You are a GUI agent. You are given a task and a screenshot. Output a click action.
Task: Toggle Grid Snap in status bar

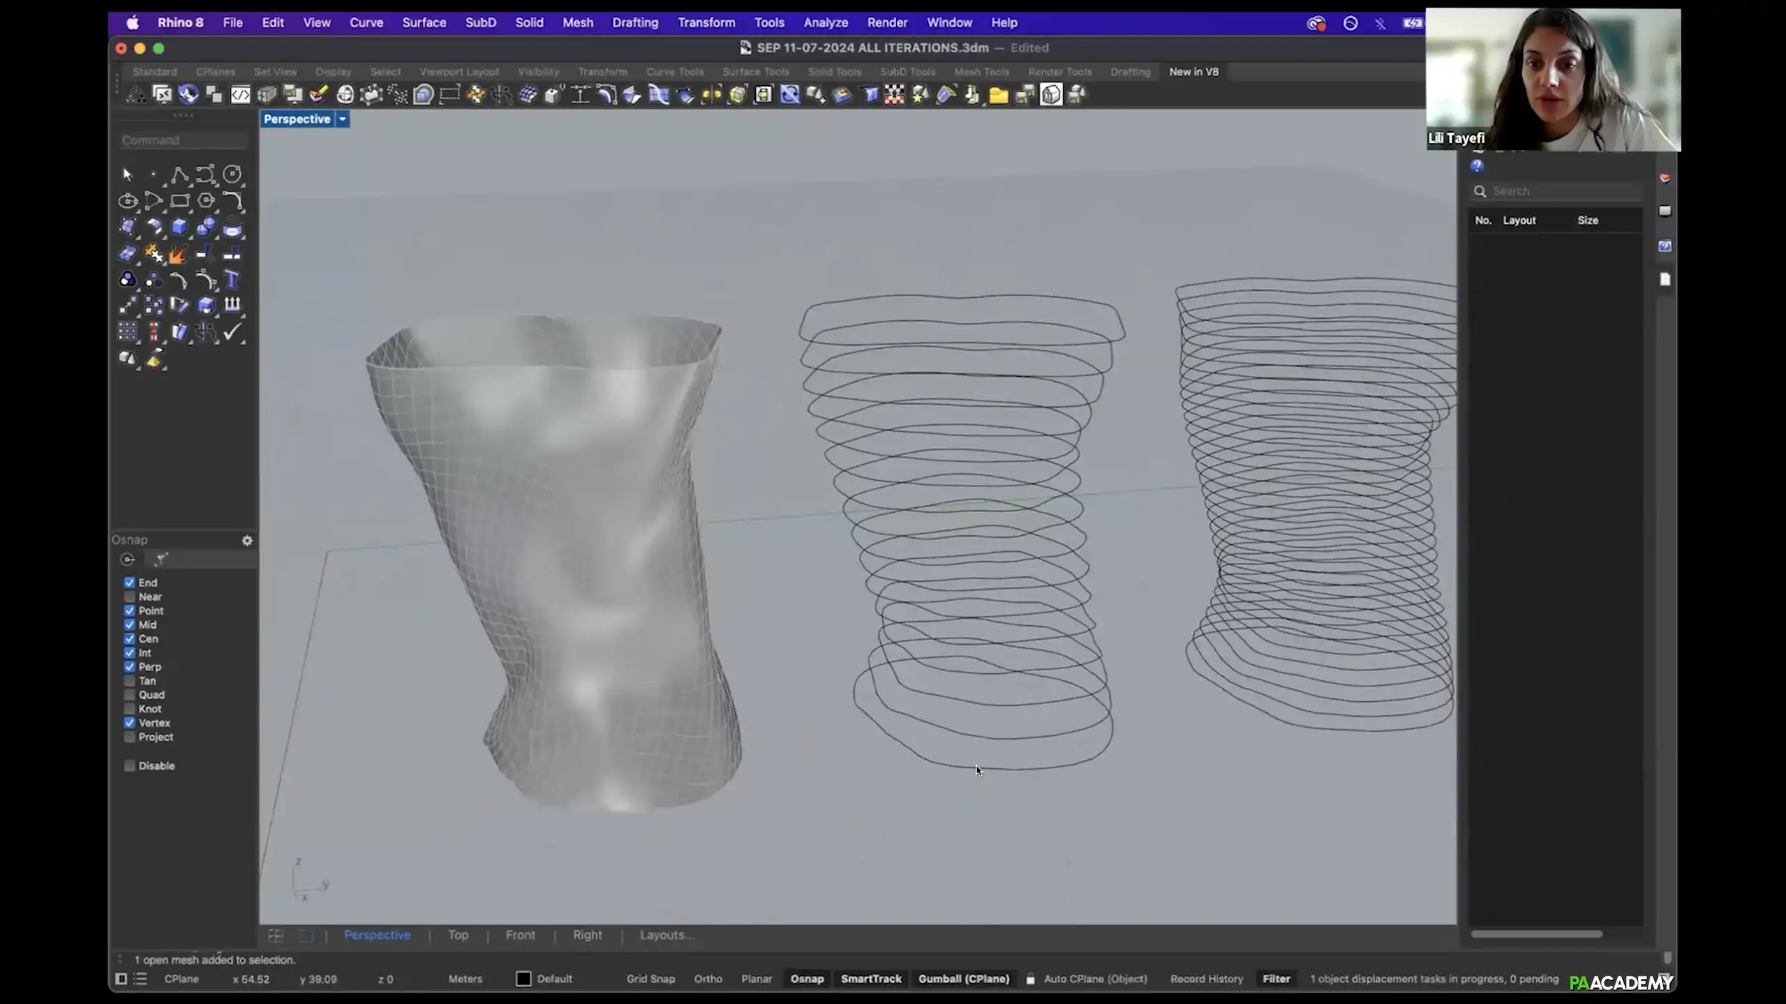coord(650,979)
